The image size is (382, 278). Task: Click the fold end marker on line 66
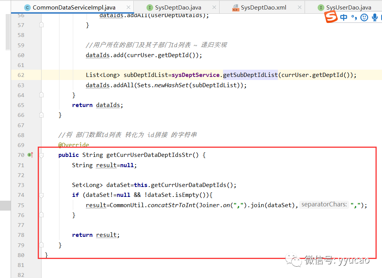[x=42, y=115]
